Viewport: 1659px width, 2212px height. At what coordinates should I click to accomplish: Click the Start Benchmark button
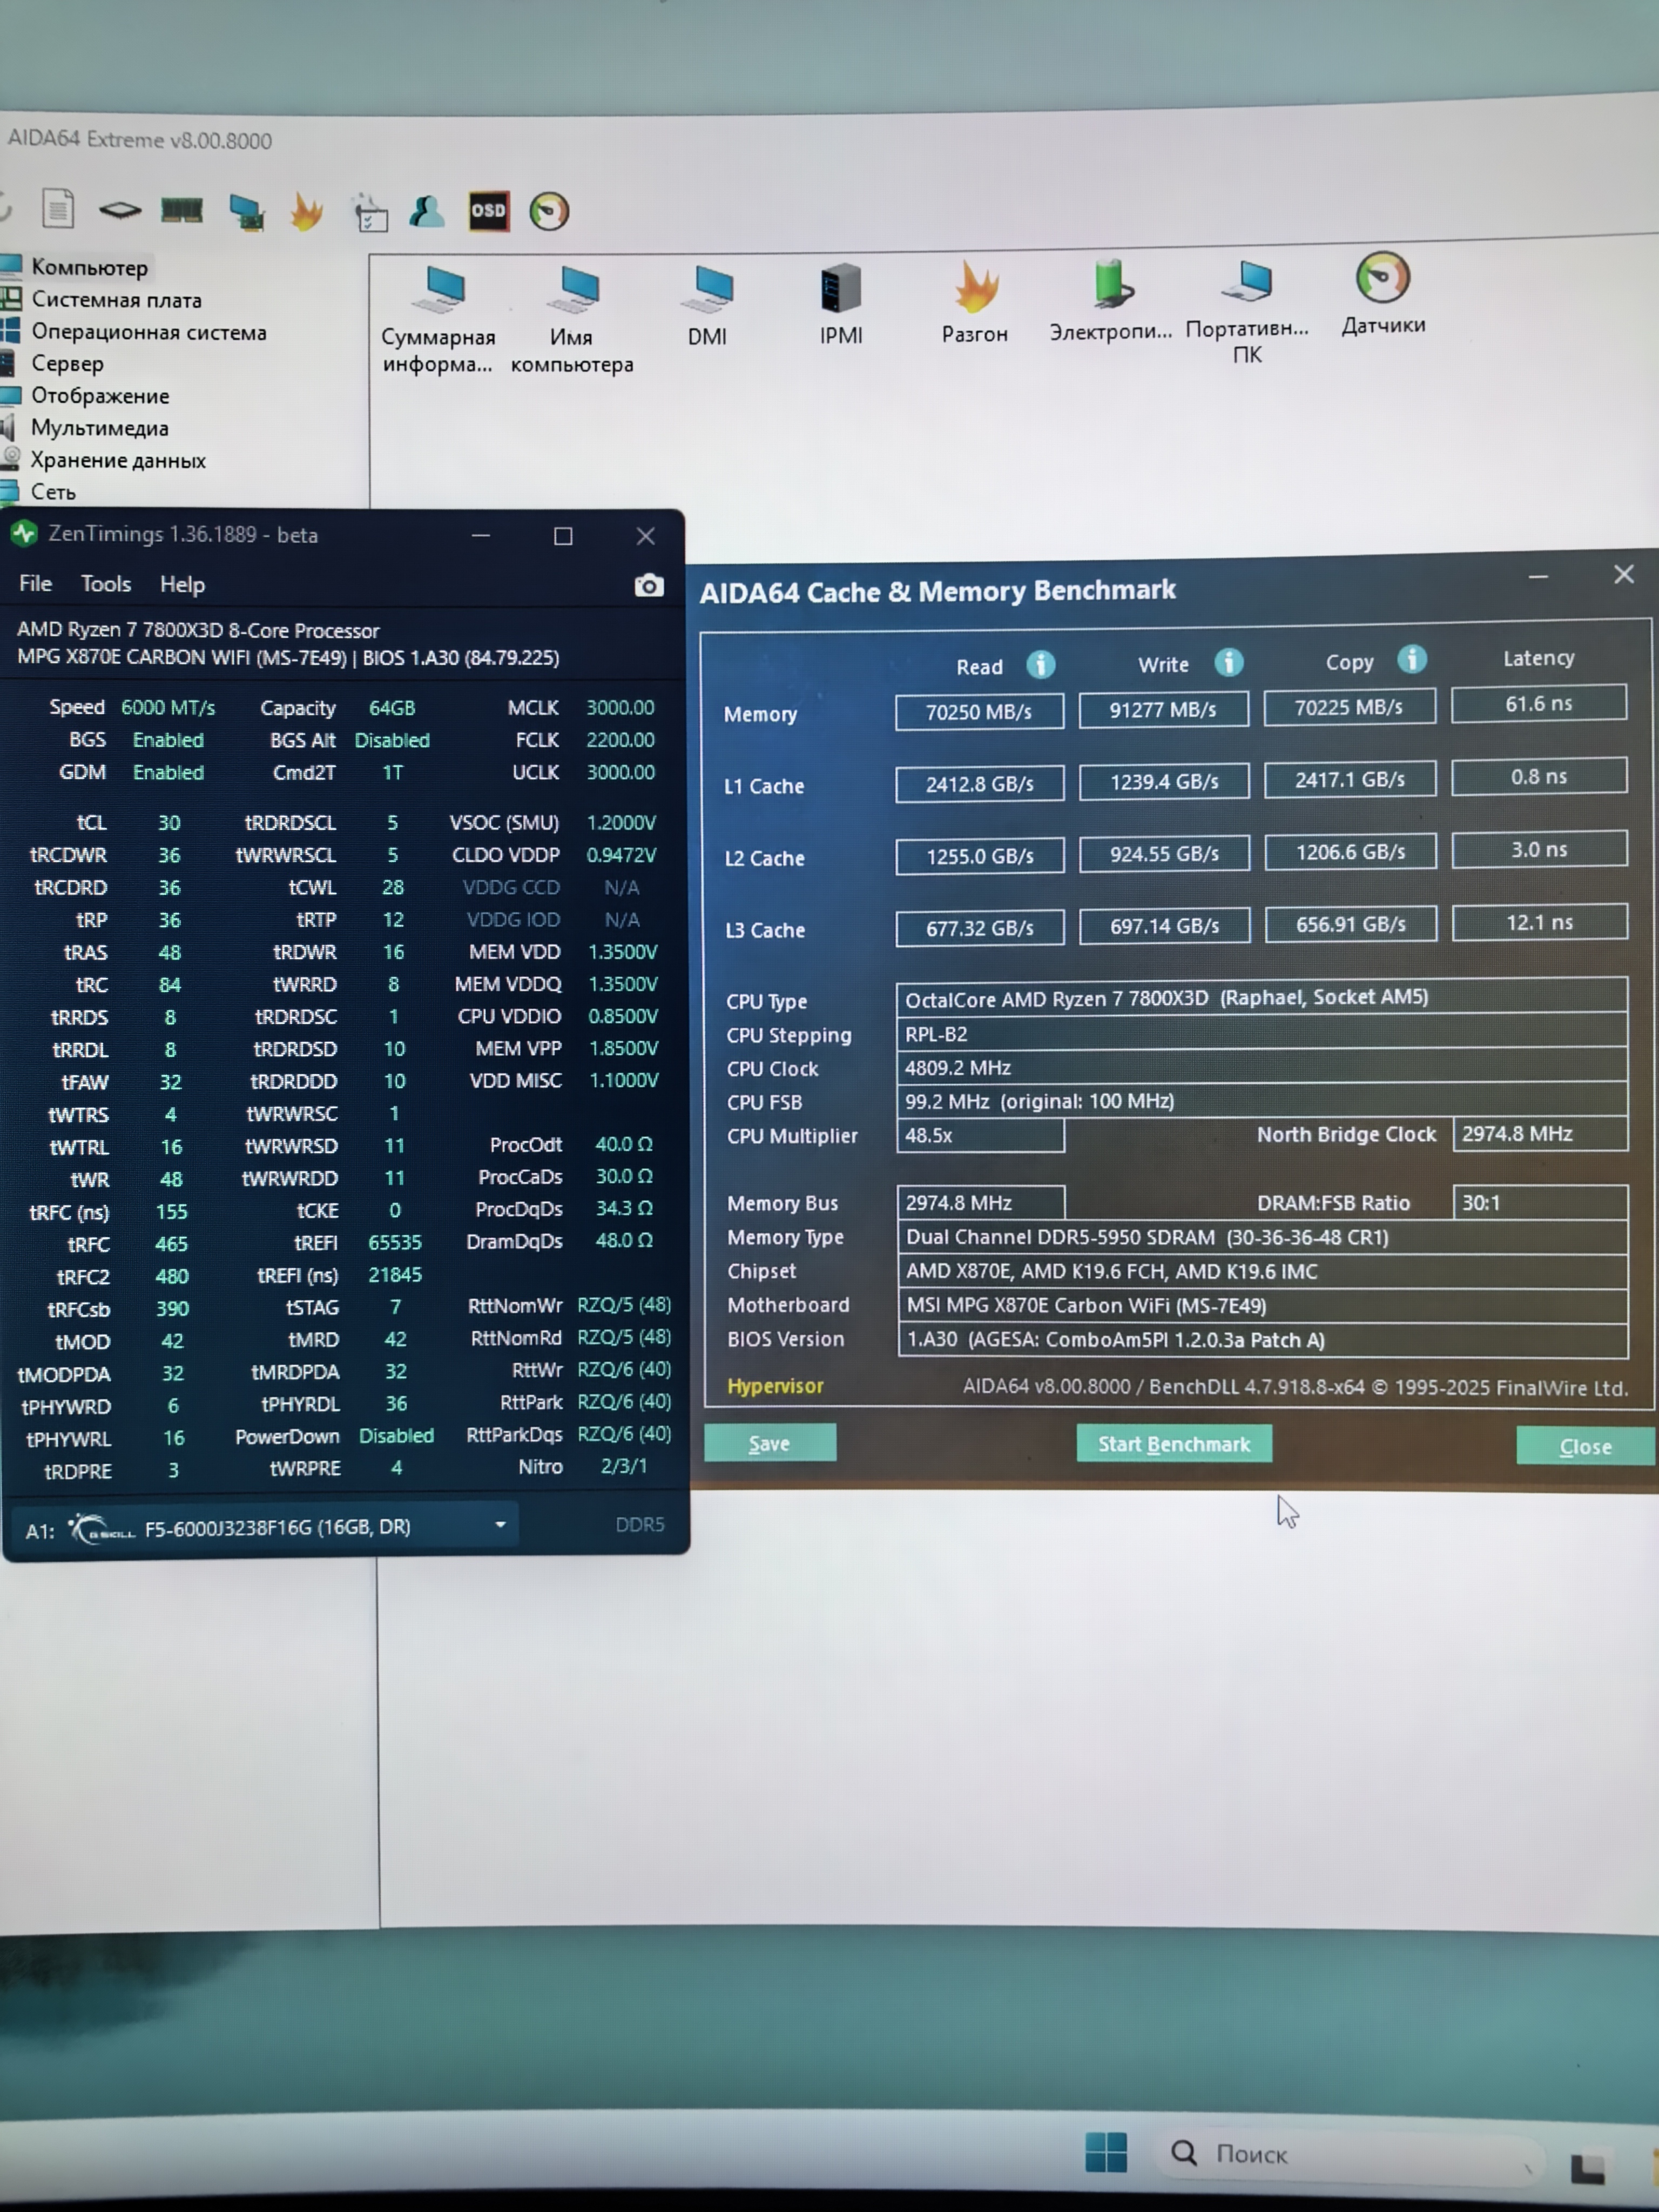tap(1173, 1444)
